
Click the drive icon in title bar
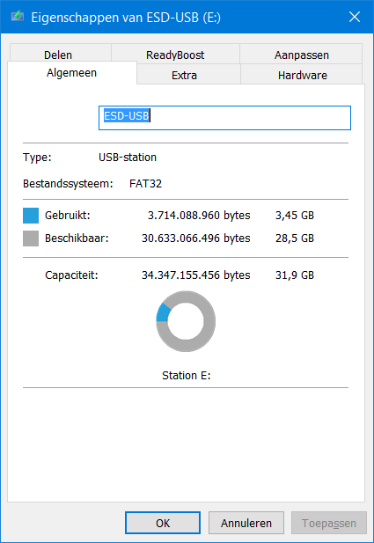(18, 16)
